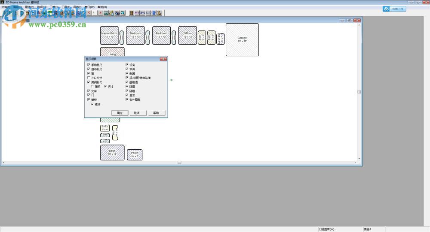Image resolution: width=430 pixels, height=232 pixels.
Task: Open the 窗口(W) menu
Action: pos(89,7)
